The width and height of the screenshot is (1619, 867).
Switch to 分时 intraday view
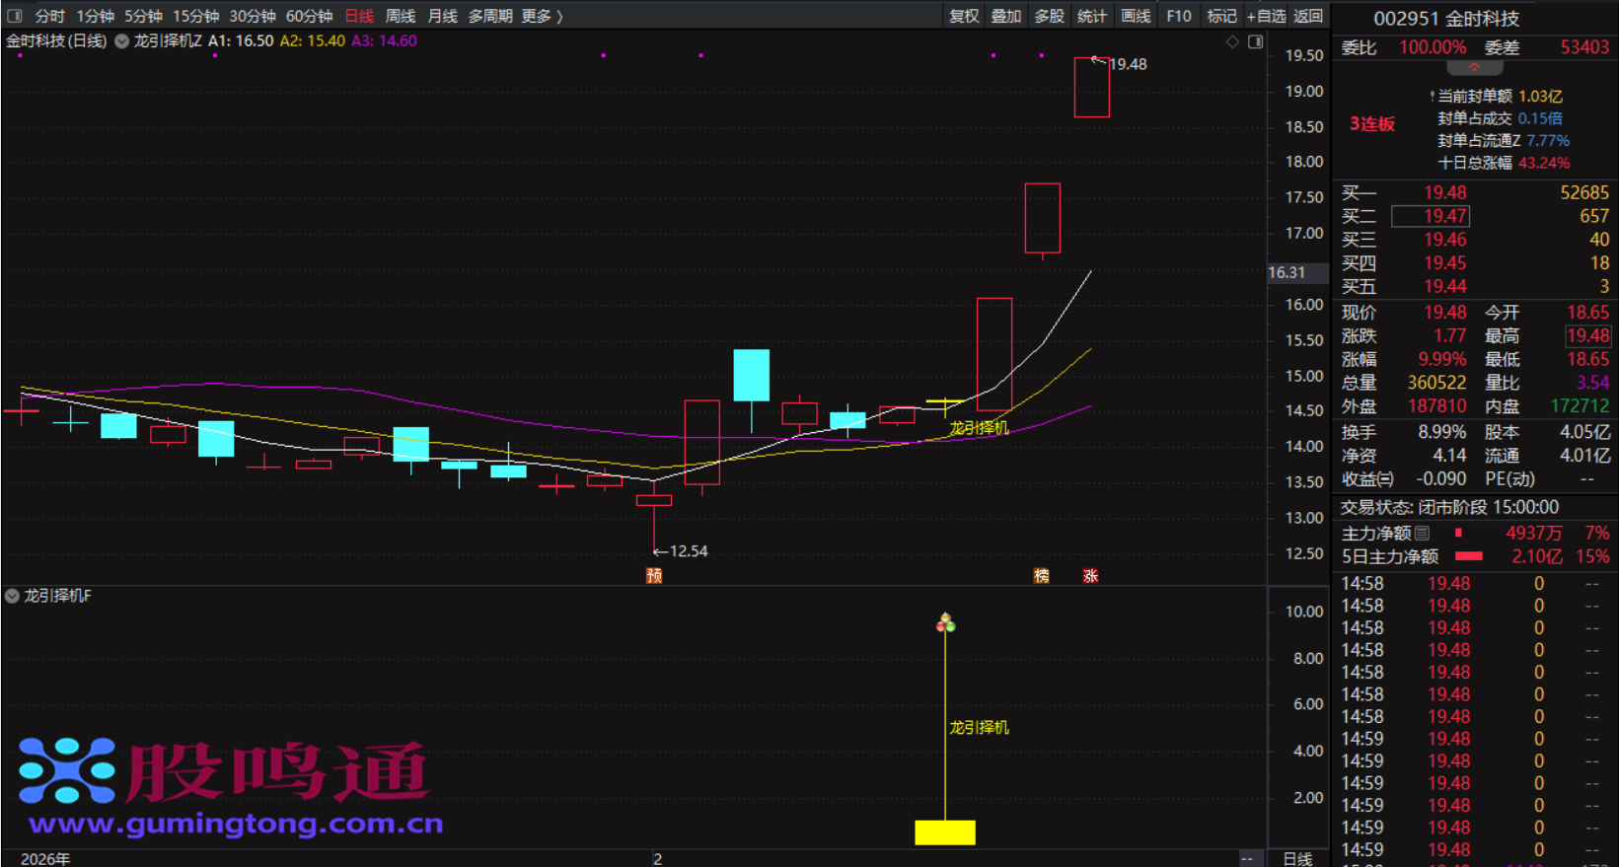click(49, 16)
